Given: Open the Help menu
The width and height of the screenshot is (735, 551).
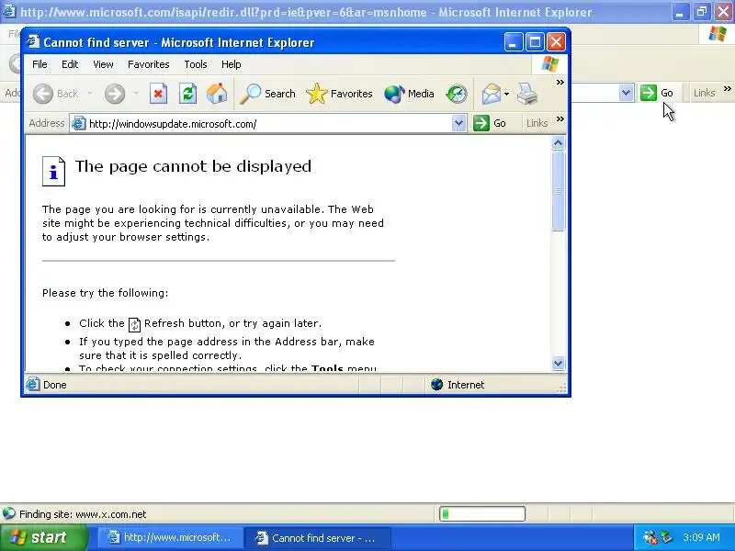Looking at the screenshot, I should point(232,64).
